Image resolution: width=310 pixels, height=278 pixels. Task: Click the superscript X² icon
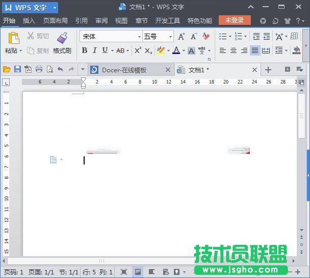tap(138, 50)
